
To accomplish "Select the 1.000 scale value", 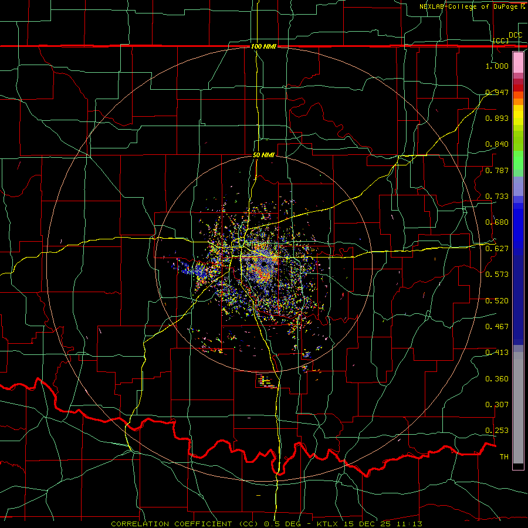I will (497, 66).
